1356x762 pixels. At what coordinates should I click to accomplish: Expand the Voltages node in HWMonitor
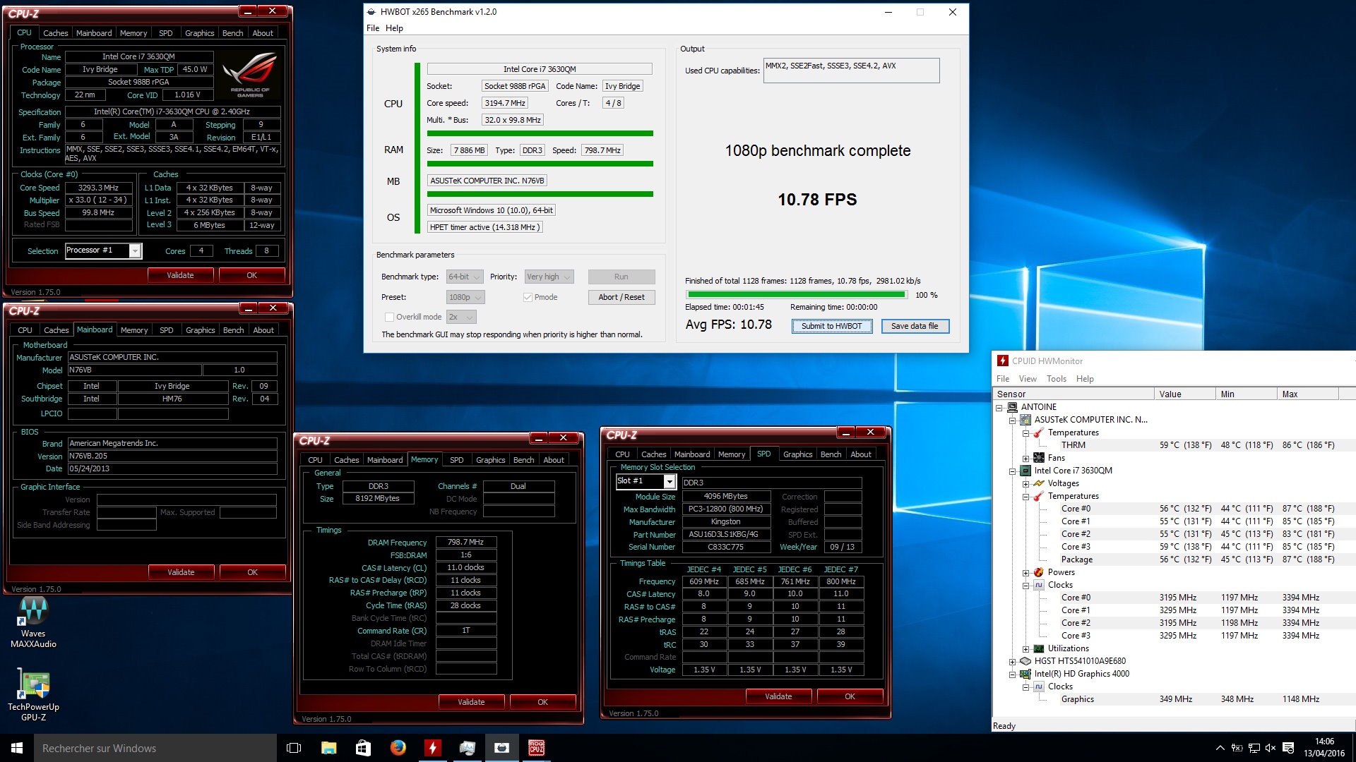point(1025,484)
